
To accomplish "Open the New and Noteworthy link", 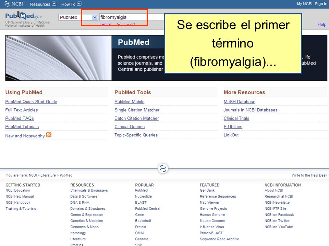I will (x=25, y=136).
